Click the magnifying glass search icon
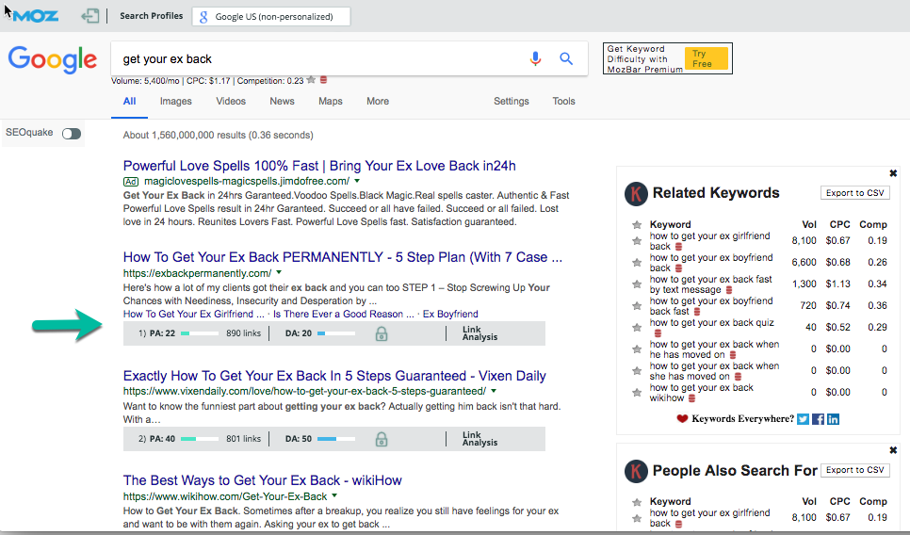The image size is (910, 535). pos(566,58)
